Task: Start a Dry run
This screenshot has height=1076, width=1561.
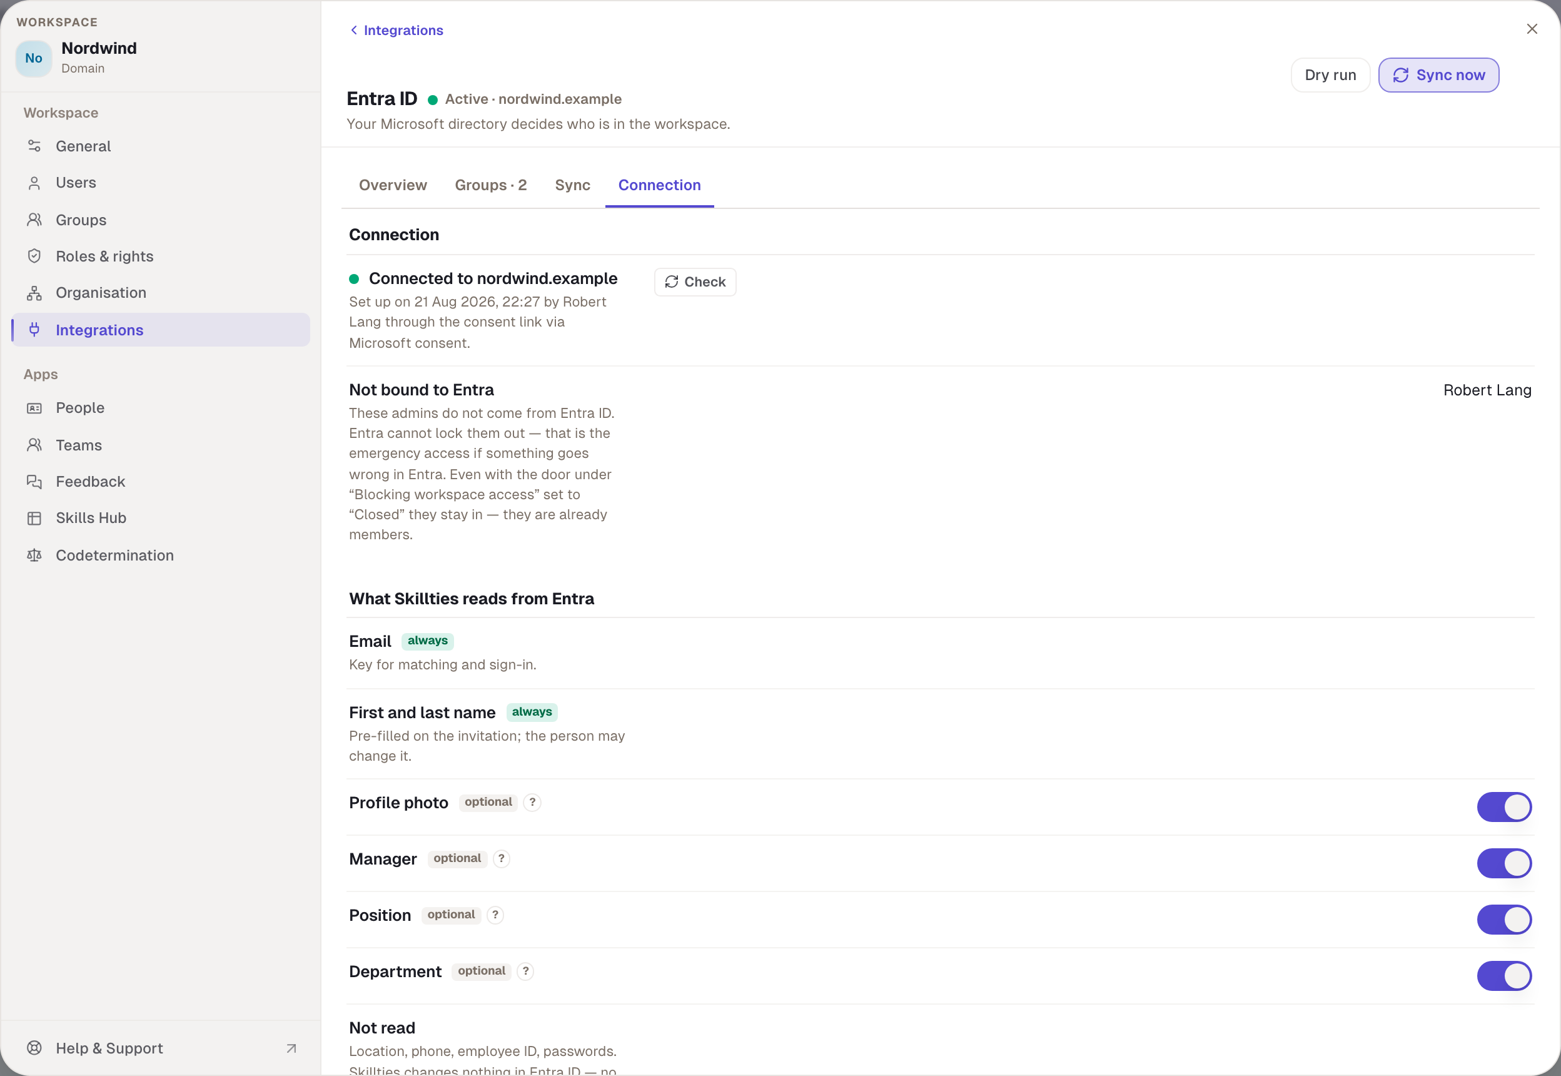Action: [1330, 75]
